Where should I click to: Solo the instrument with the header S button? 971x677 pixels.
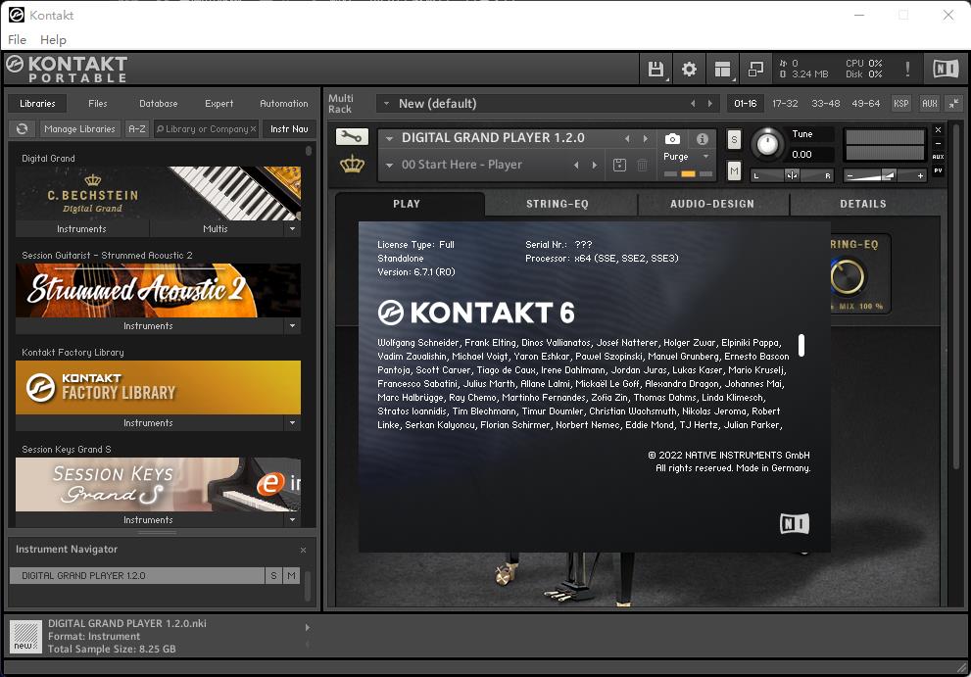click(734, 140)
